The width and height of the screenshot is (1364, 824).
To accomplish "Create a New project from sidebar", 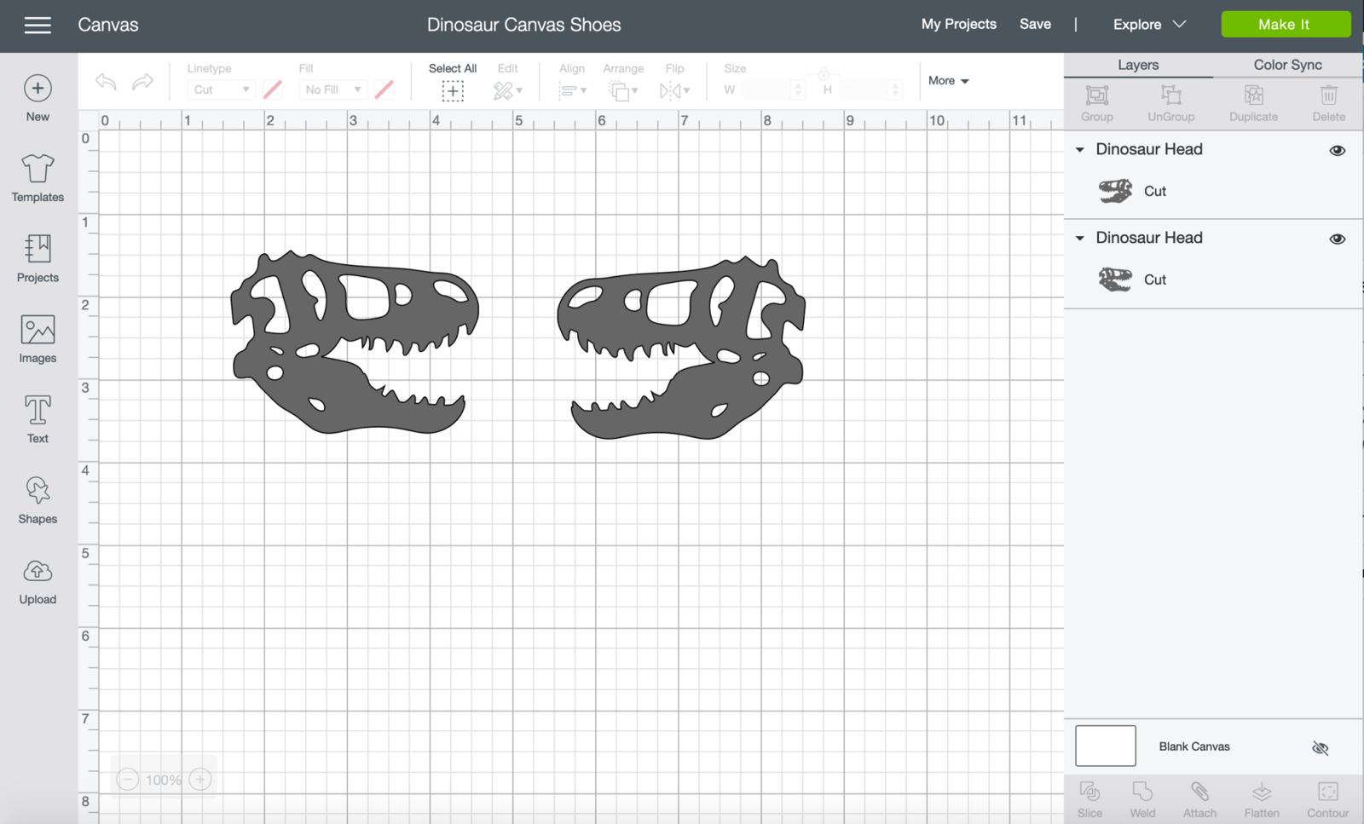I will point(38,99).
